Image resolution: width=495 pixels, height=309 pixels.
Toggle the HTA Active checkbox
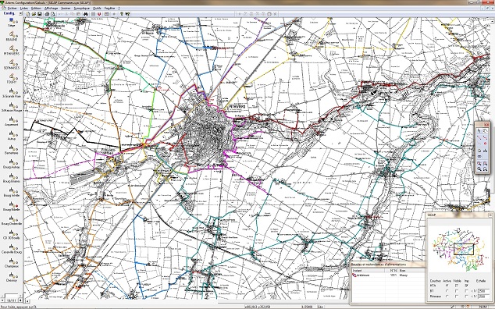pos(447,286)
